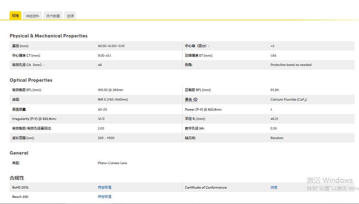This screenshot has height=204, width=359.
Task: Click the info icon beside 基底
Action: [195, 100]
